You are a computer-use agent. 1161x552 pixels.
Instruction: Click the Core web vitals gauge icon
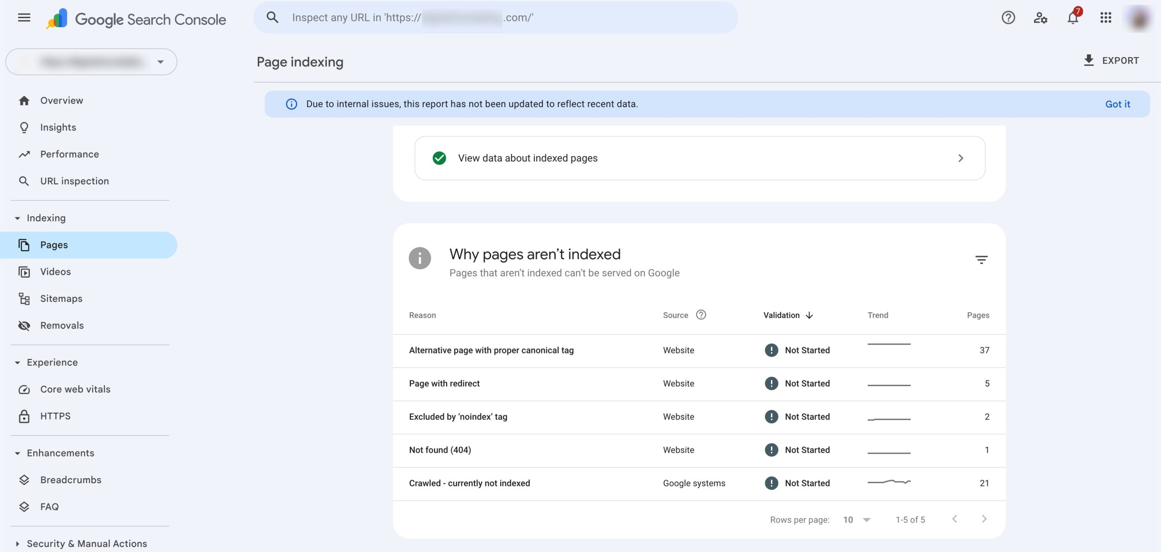click(x=25, y=389)
